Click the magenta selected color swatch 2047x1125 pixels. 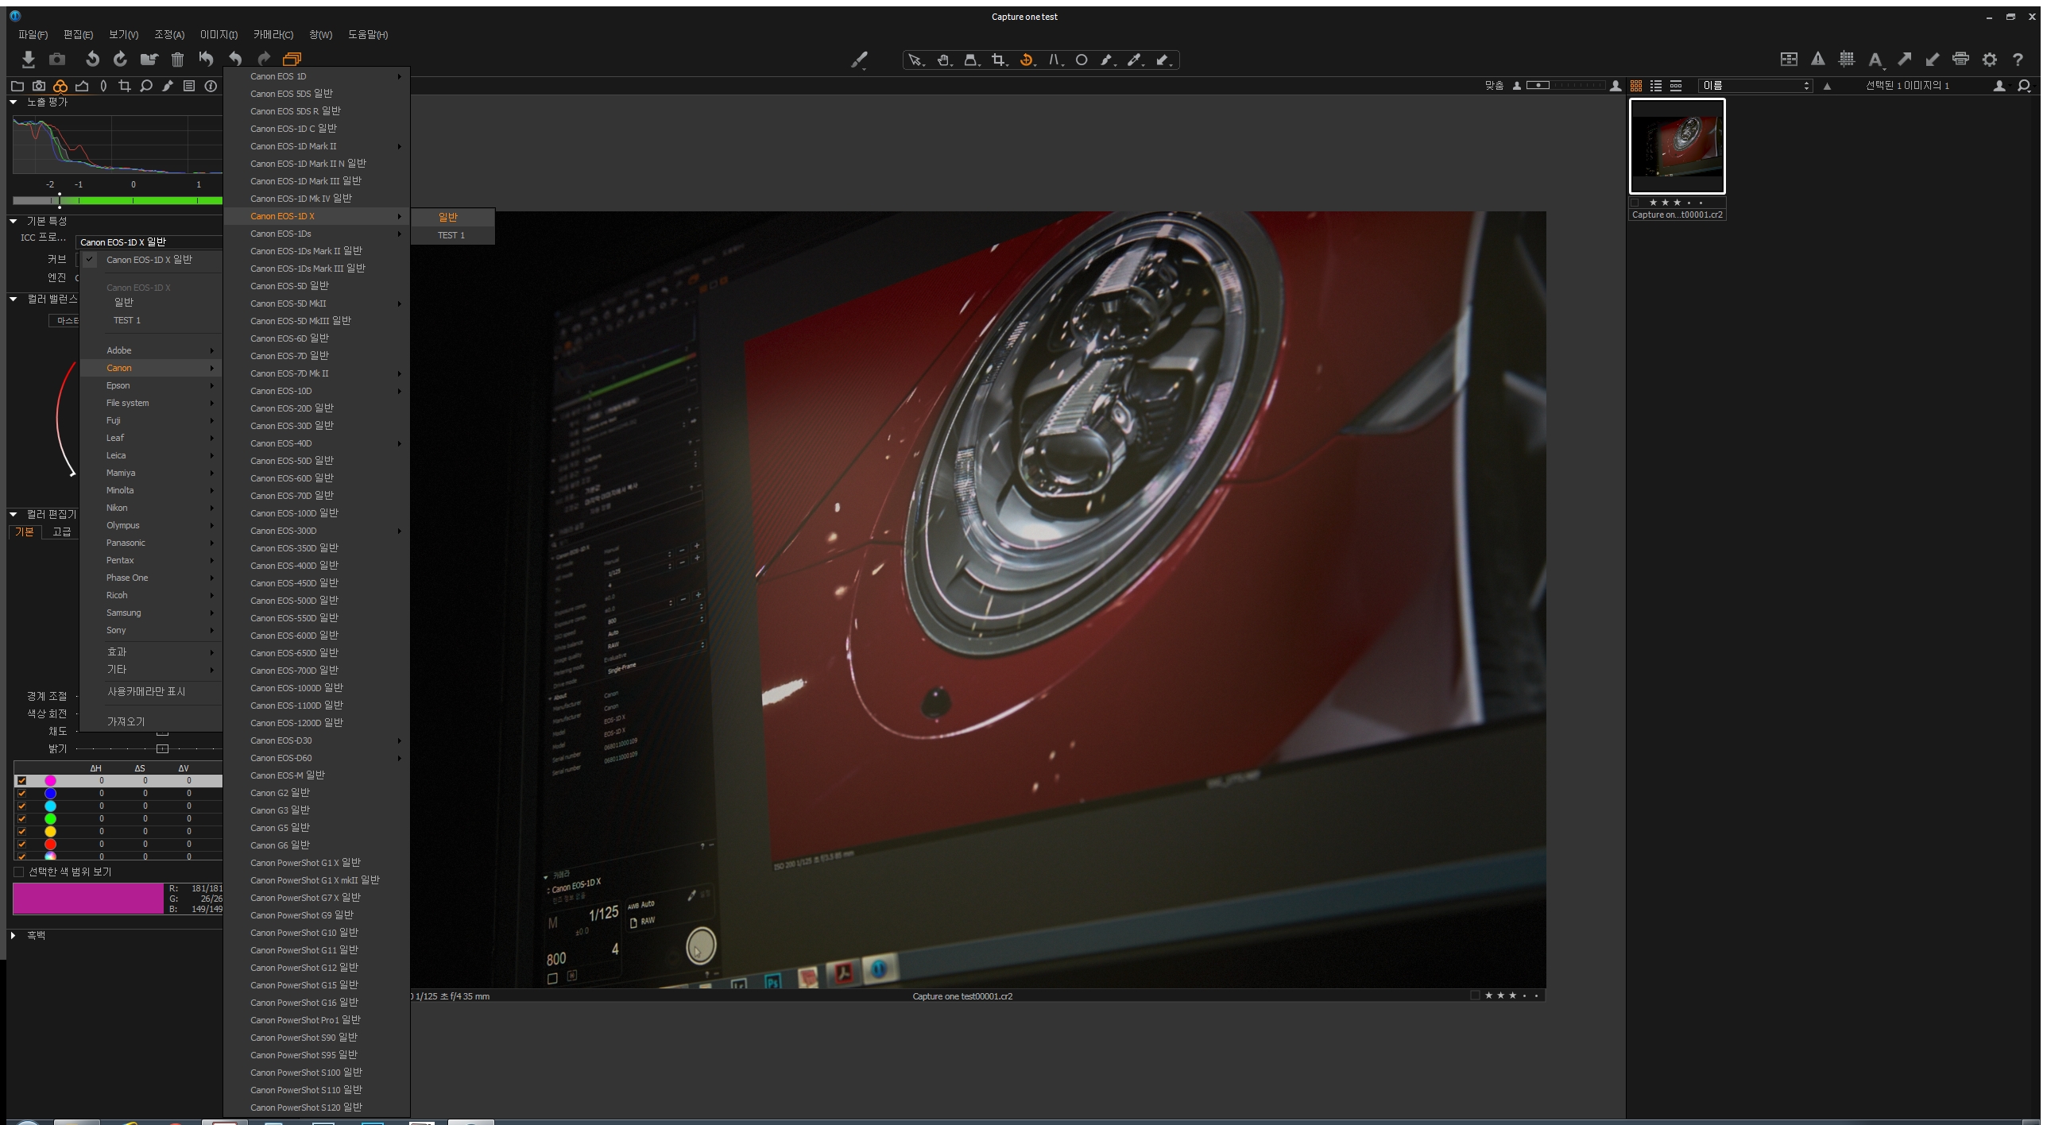coord(87,899)
